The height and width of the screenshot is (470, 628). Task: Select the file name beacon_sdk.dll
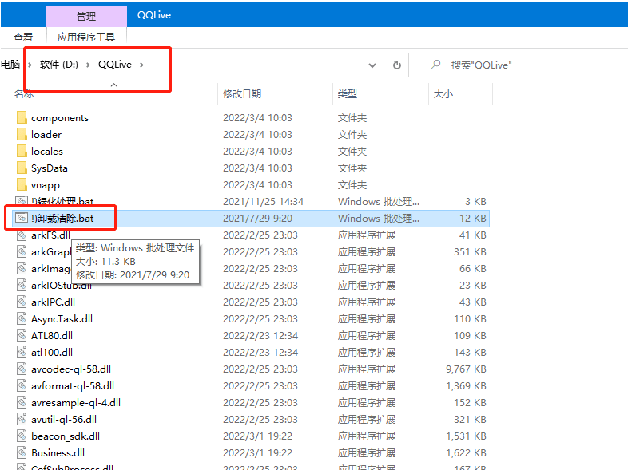pyautogui.click(x=66, y=436)
